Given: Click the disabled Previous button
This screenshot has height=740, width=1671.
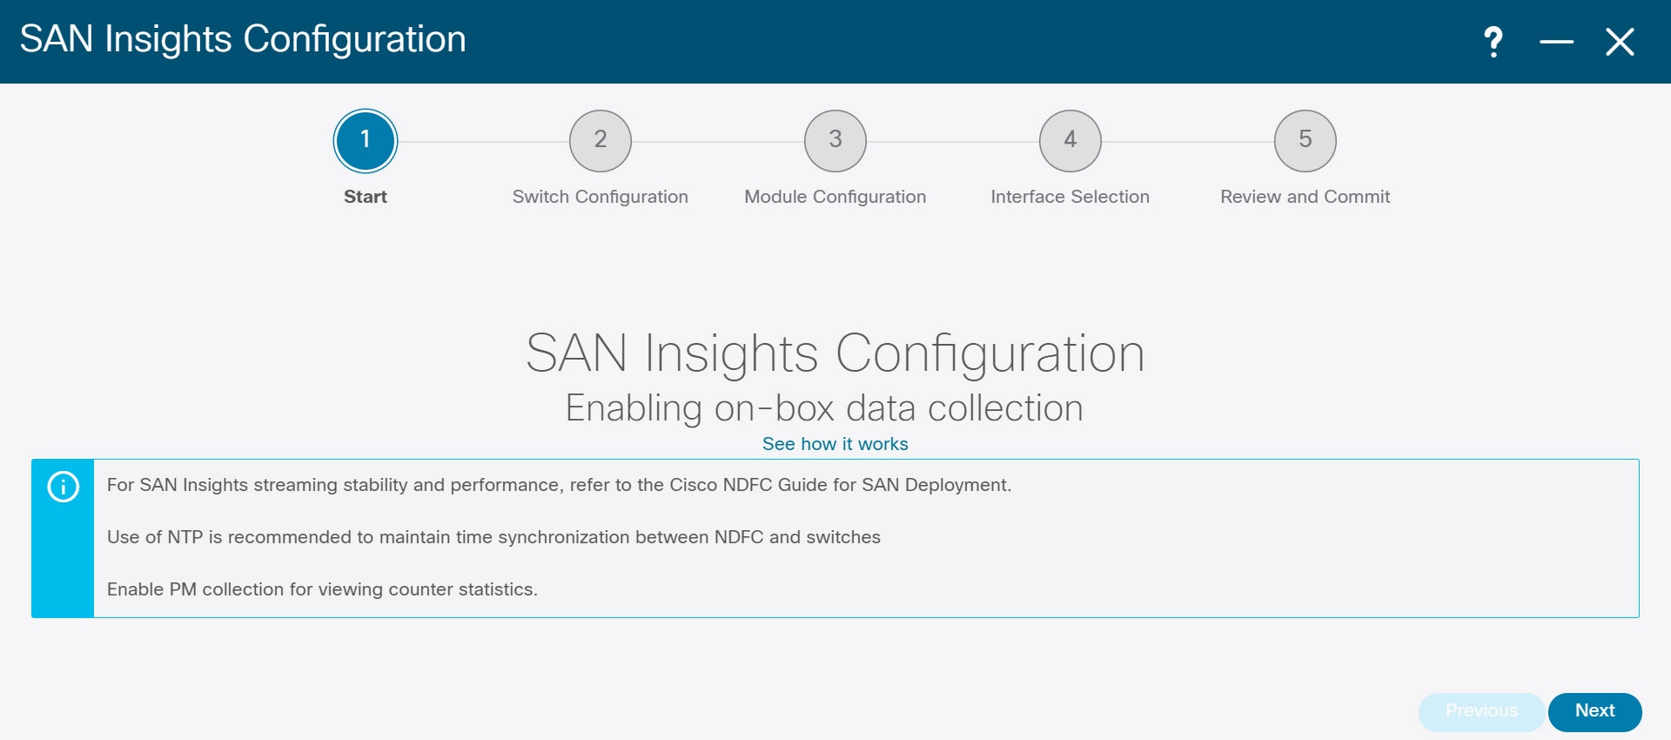Looking at the screenshot, I should point(1481,711).
